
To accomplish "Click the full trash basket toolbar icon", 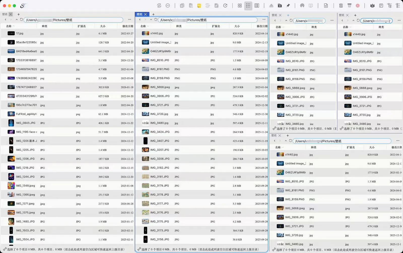I will coord(349,6).
